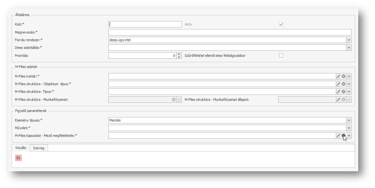Enable Szűrőfeltétel ellenőrzése feldolgozáskor checkbox

(281, 55)
